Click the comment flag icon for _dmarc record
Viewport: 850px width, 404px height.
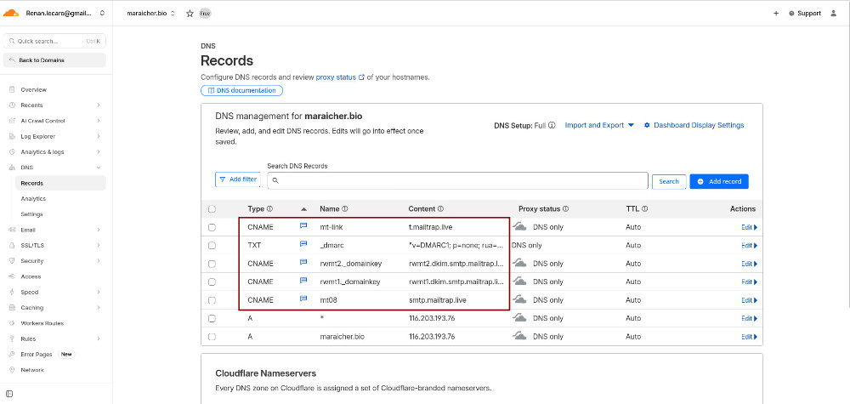(x=303, y=245)
